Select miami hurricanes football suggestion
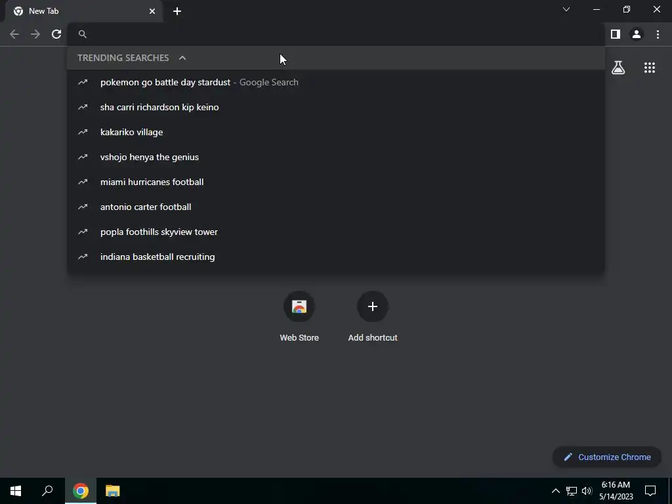 [336, 182]
